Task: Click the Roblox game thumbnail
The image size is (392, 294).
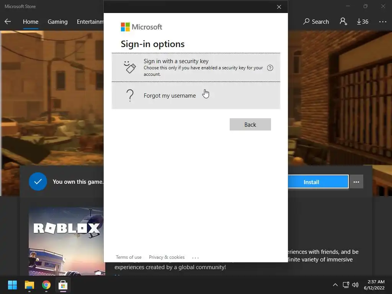Action: pos(67,241)
